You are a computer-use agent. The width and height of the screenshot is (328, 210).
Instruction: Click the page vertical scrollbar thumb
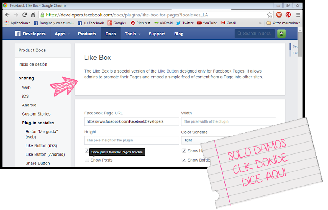(x=300, y=44)
